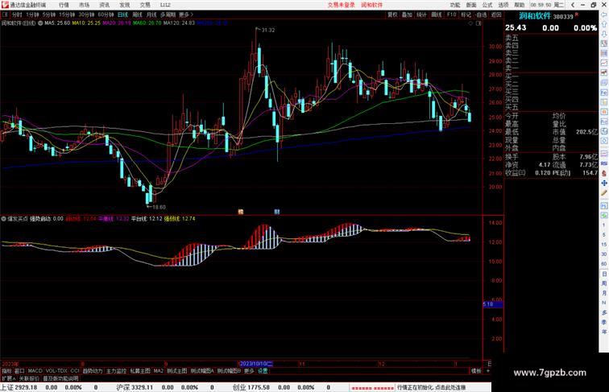
Task: Open the 多周期 multi-period view
Action: 168,14
